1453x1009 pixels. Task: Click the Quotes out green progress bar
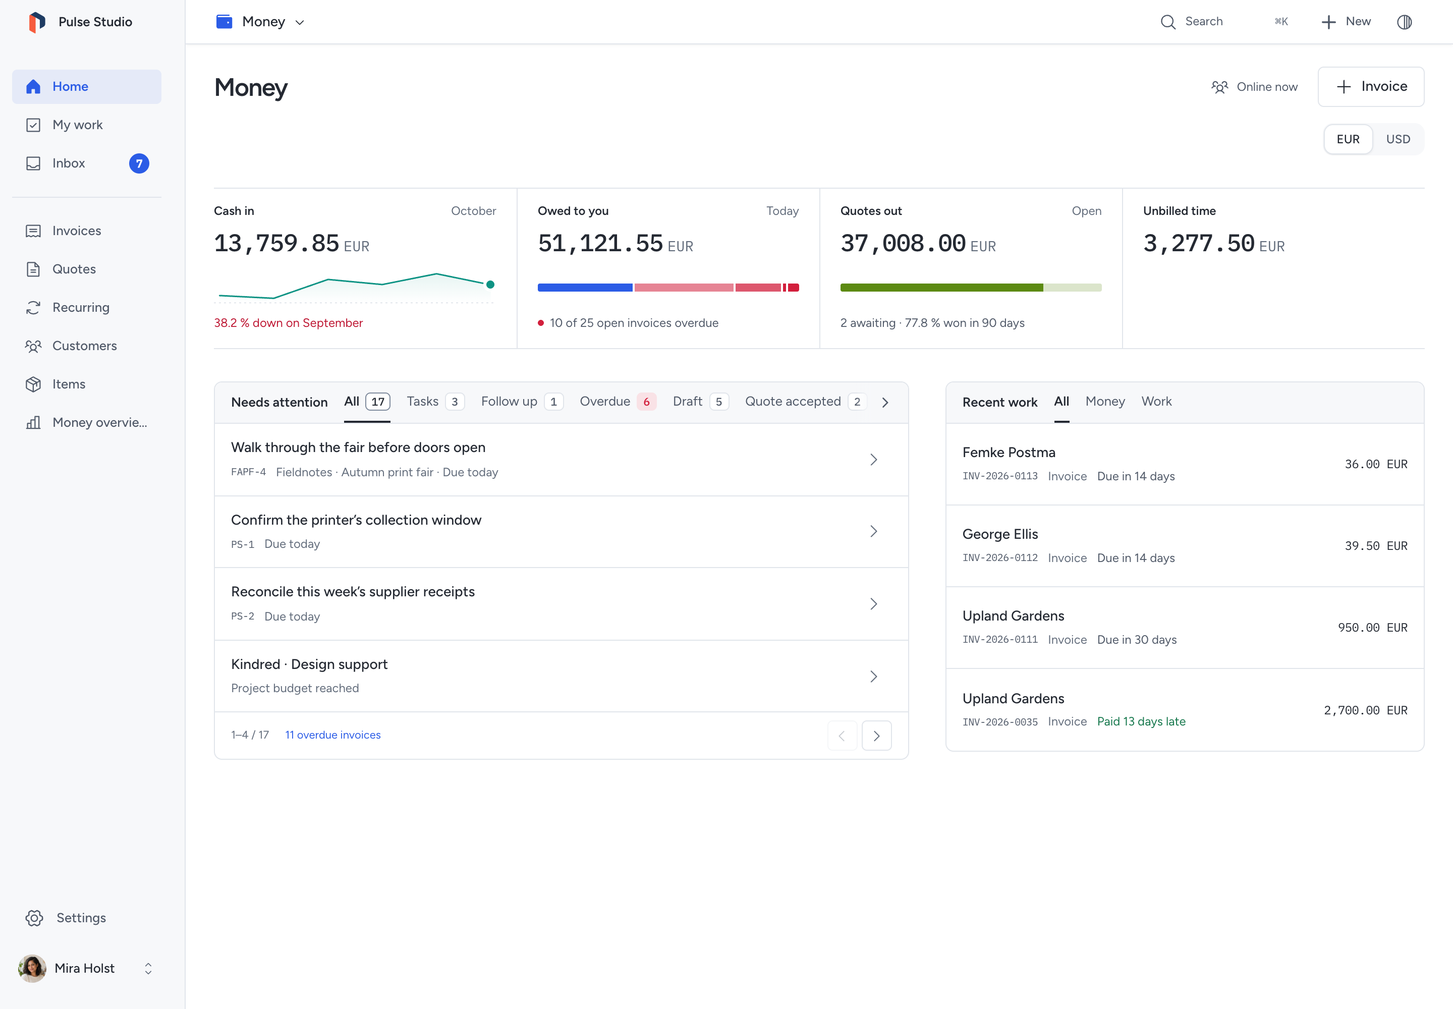click(x=971, y=288)
